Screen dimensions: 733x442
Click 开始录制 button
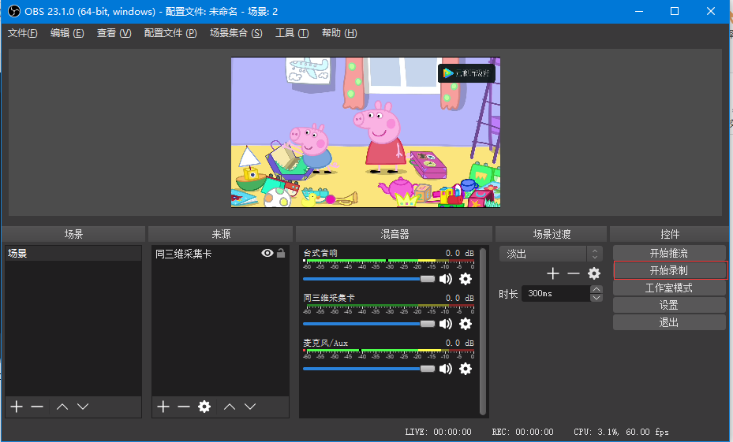[x=669, y=271]
